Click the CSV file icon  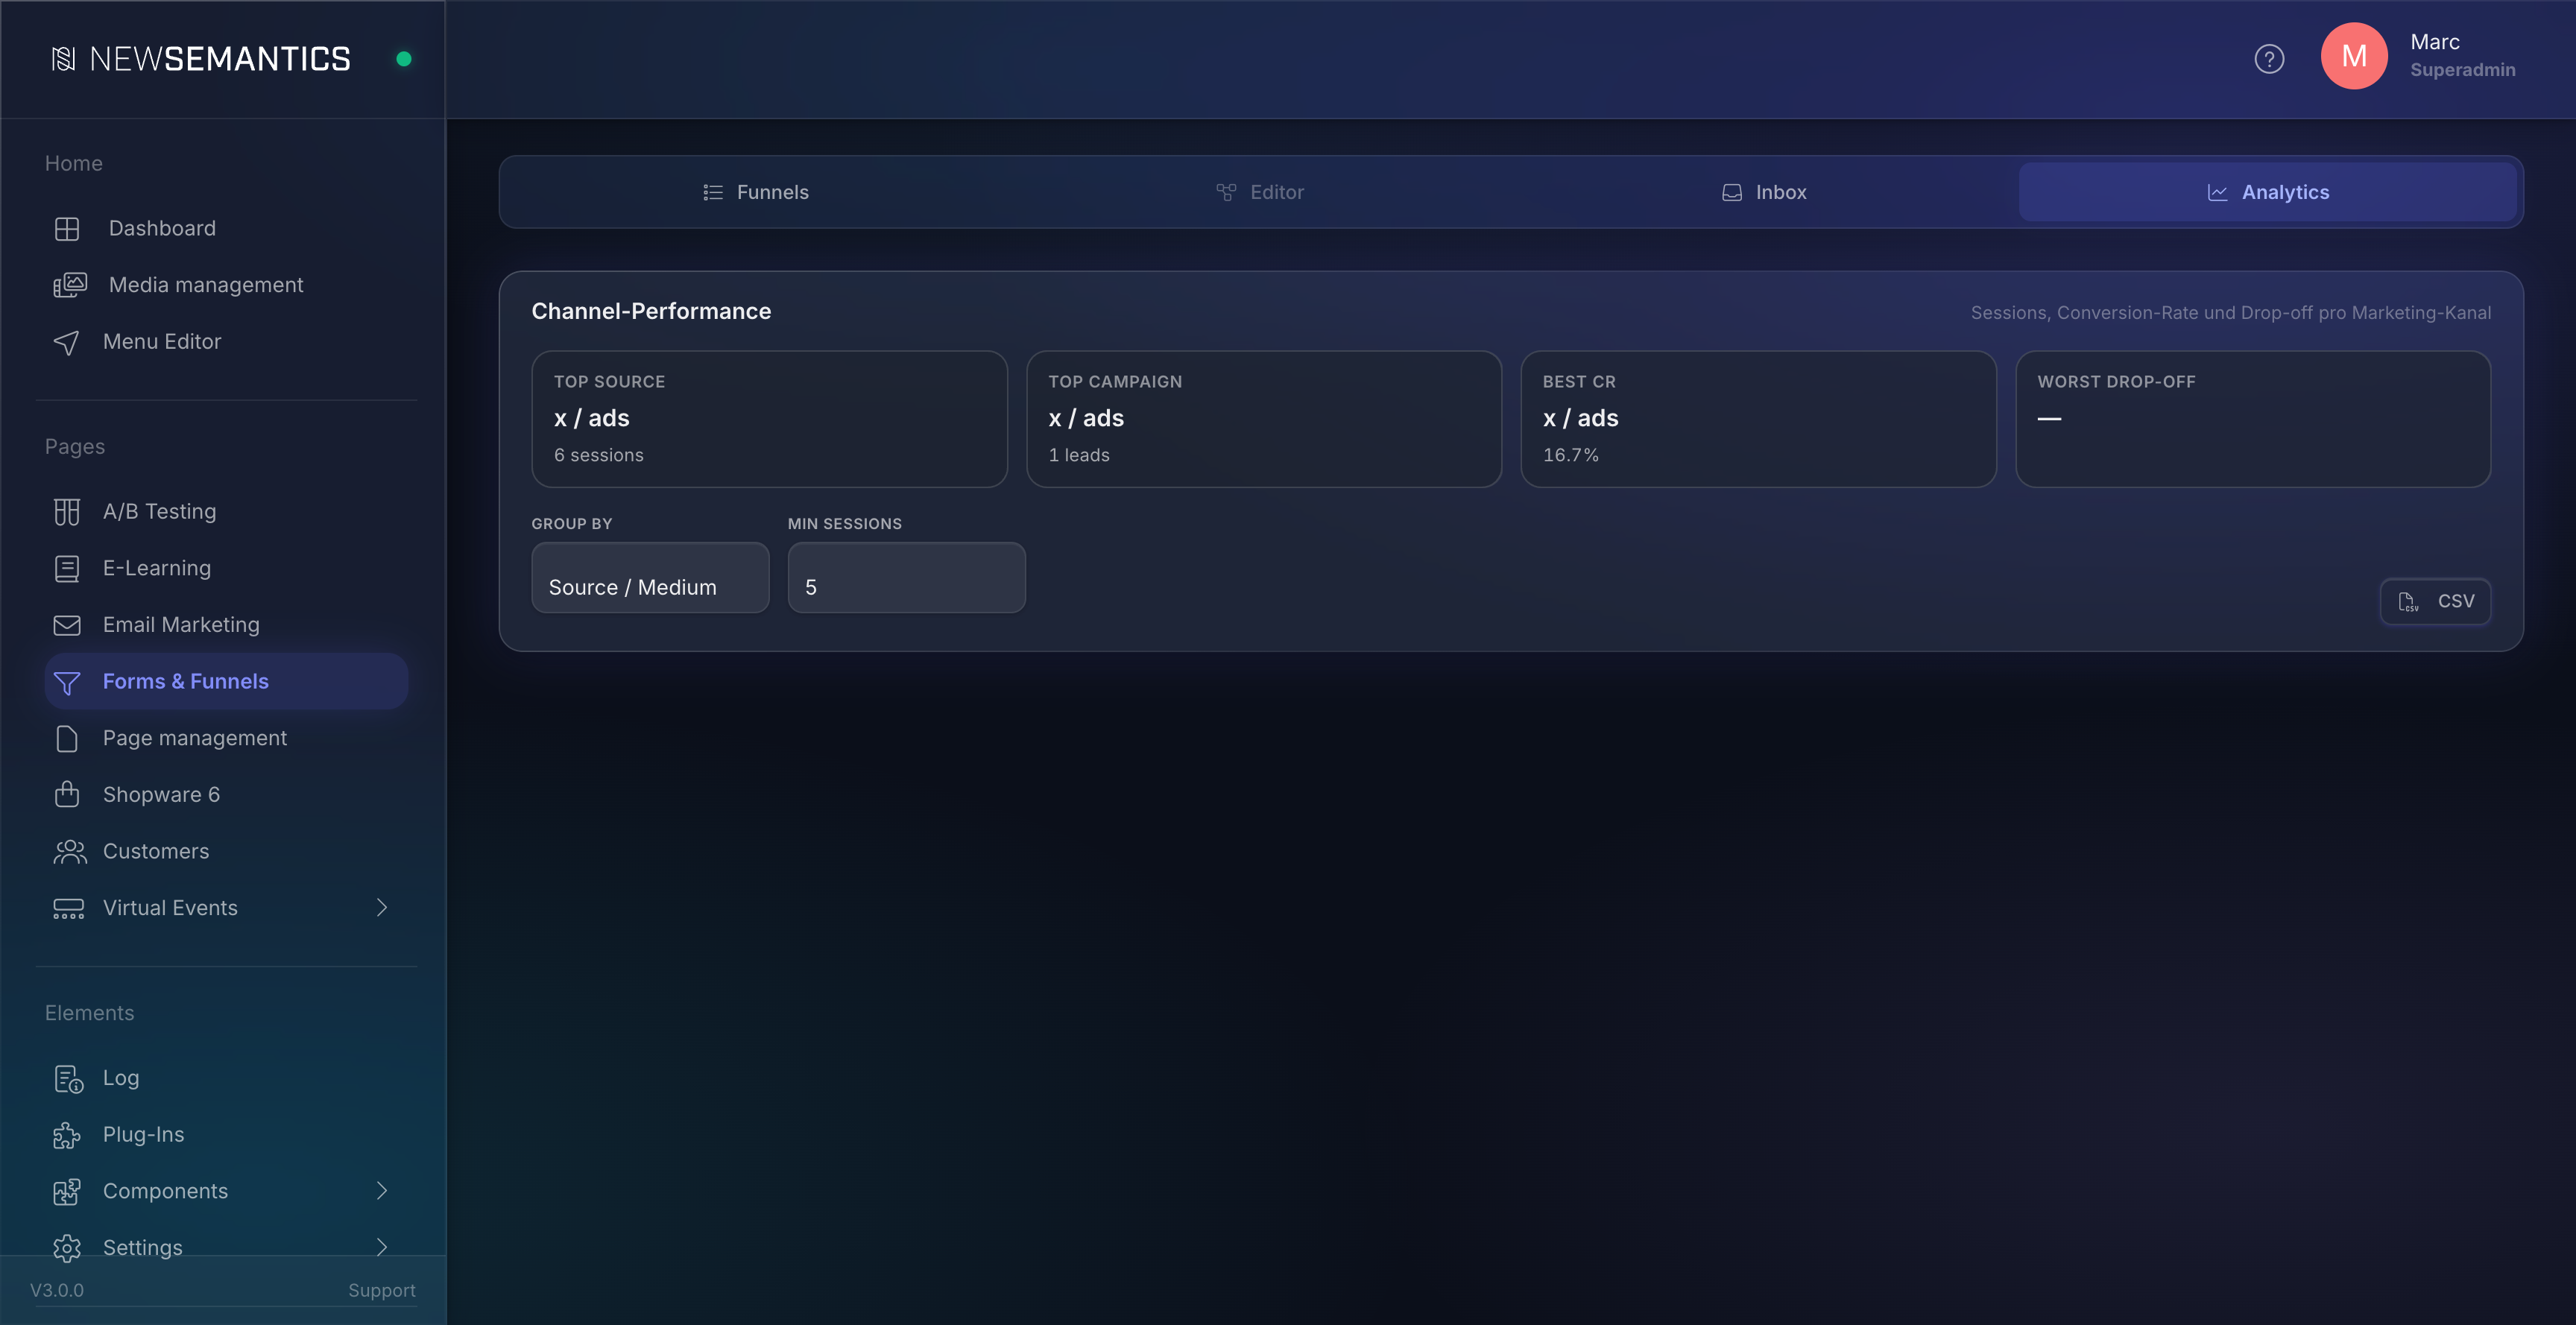pos(2409,602)
